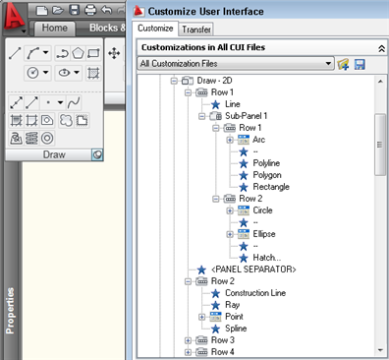Switch to the Transfer tab in CUI dialog
This screenshot has width=389, height=360.
[x=196, y=30]
